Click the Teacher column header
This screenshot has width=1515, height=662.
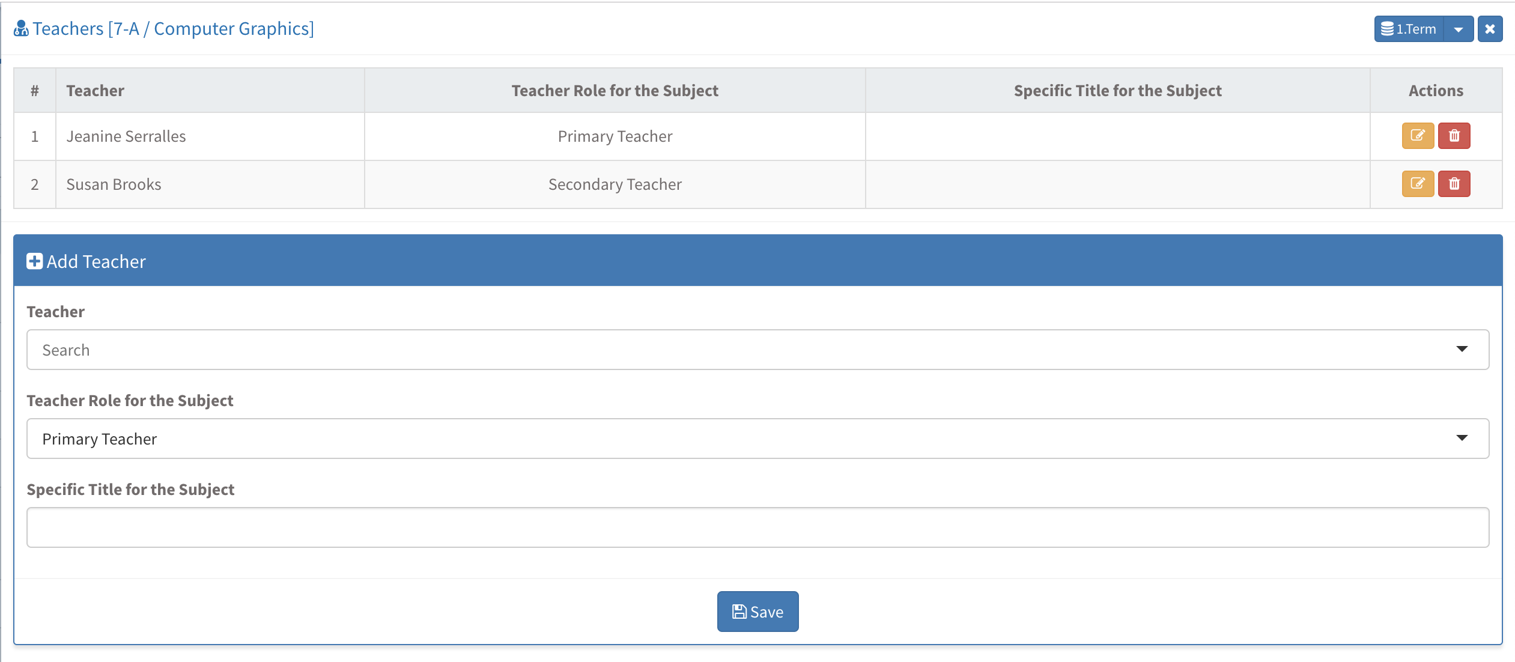click(x=95, y=91)
